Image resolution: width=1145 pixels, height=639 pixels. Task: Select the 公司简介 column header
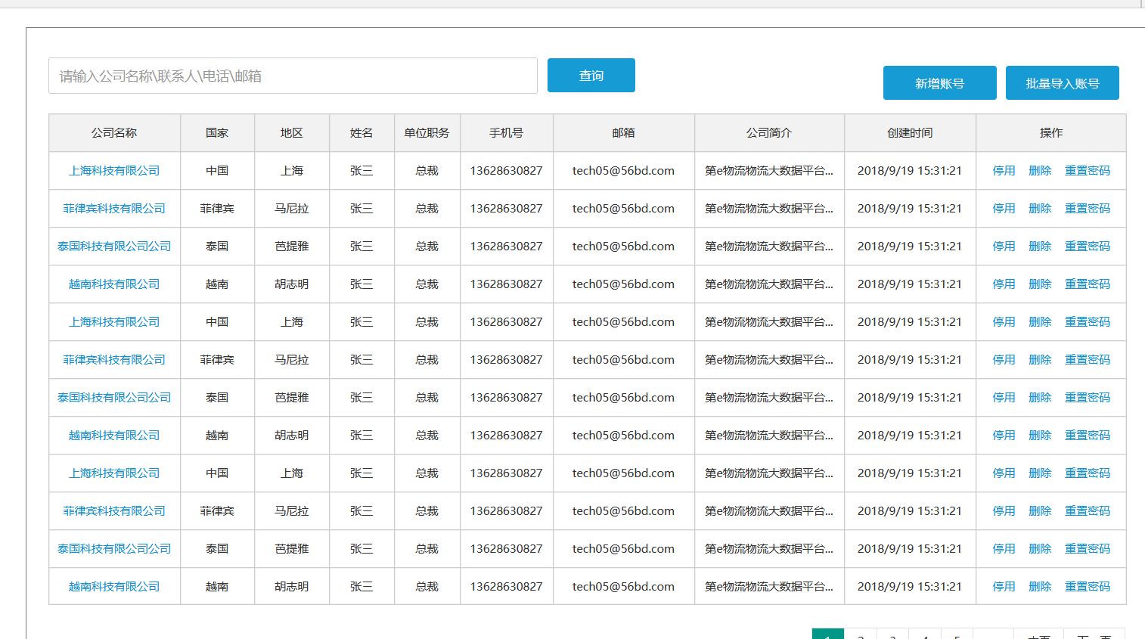click(769, 133)
